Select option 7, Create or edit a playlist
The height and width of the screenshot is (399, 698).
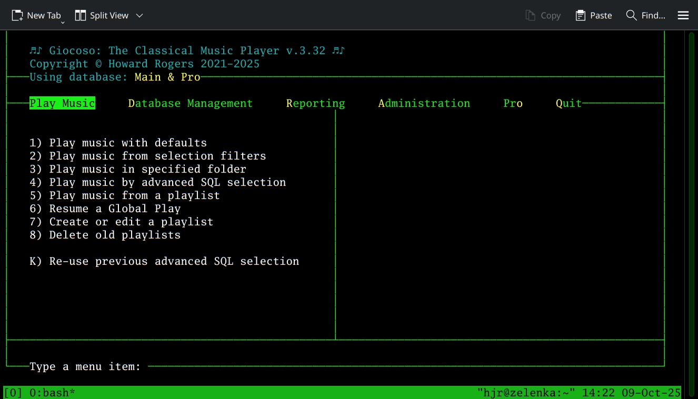click(x=121, y=222)
